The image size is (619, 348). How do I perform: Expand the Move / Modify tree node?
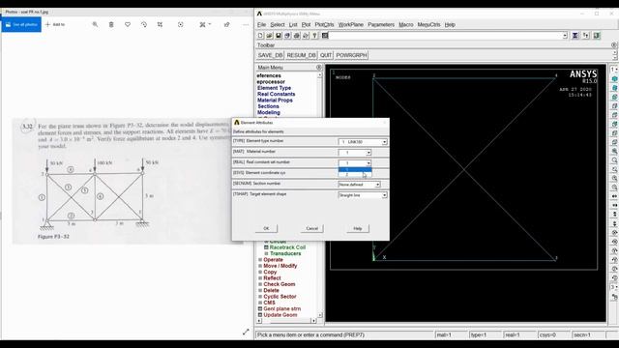pos(260,266)
